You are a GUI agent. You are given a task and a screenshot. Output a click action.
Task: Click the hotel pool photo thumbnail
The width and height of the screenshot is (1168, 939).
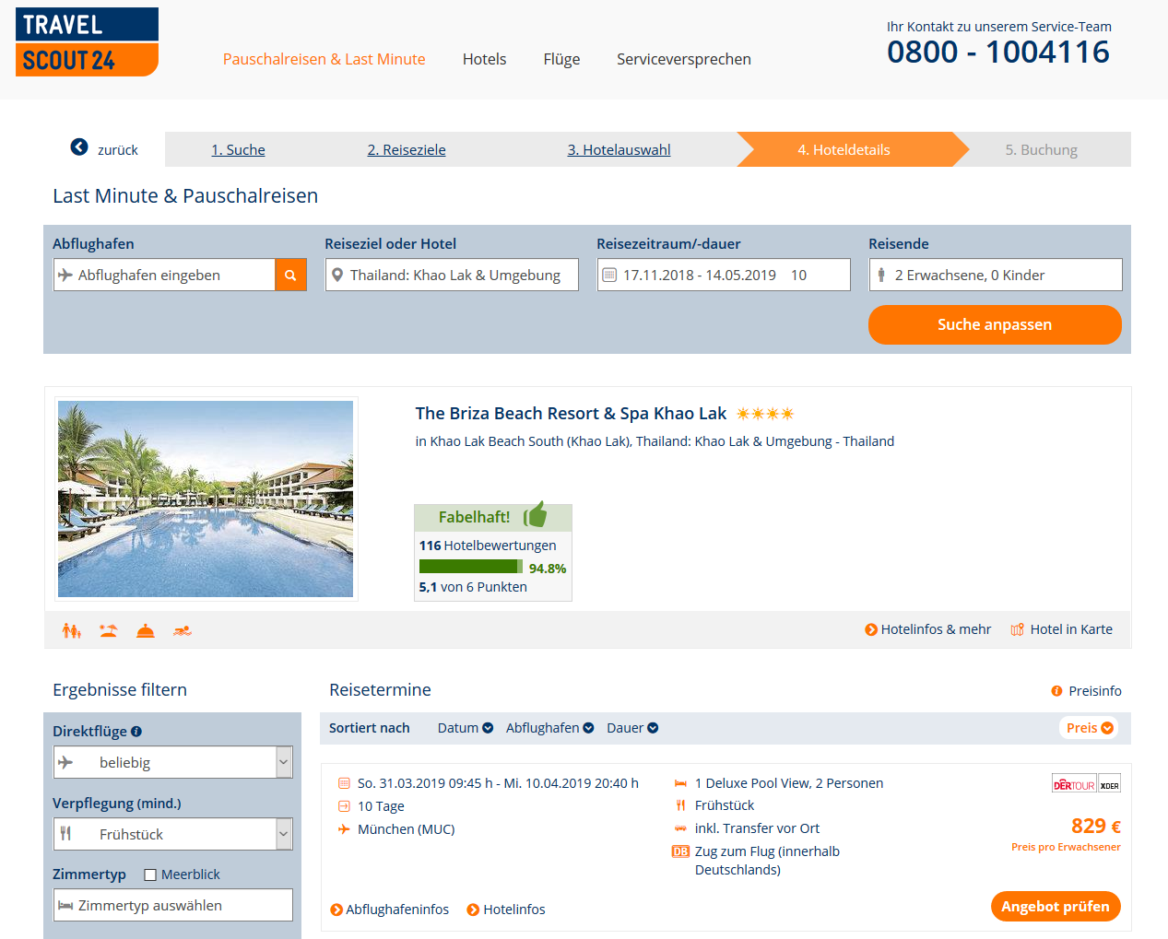pyautogui.click(x=206, y=499)
